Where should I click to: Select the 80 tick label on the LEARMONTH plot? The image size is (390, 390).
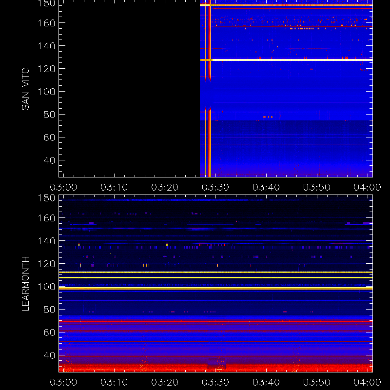(49, 310)
